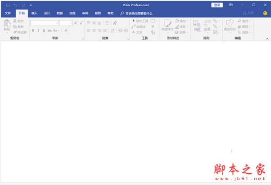Select the Text tool (文本)
The width and height of the screenshot is (271, 185).
pyautogui.click(x=137, y=32)
